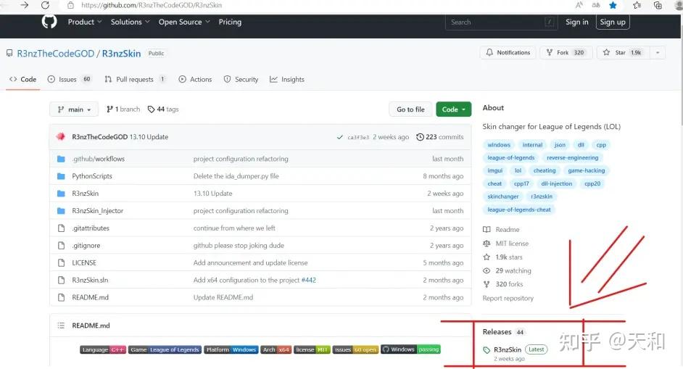Viewport: 683px width, 369px height.
Task: Open the 223 commits history
Action: pos(440,137)
